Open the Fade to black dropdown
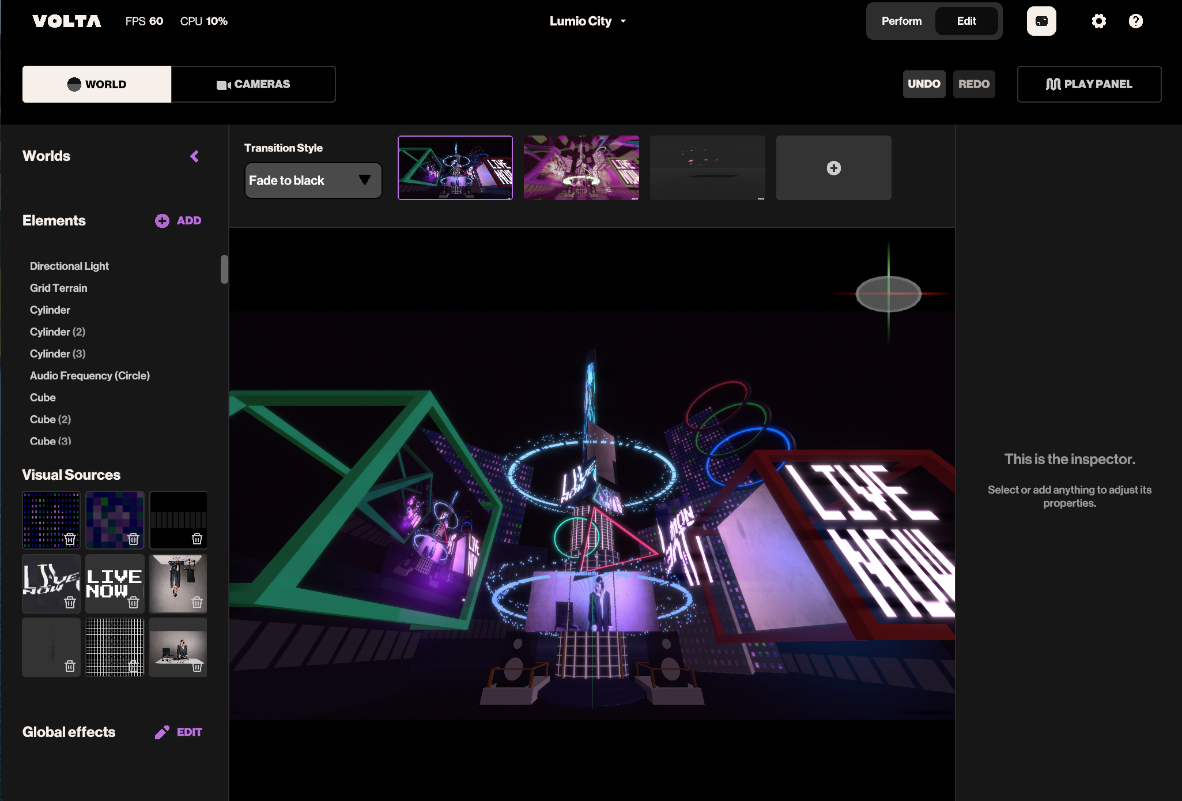Screen dimensions: 1182x801 pyautogui.click(x=313, y=180)
